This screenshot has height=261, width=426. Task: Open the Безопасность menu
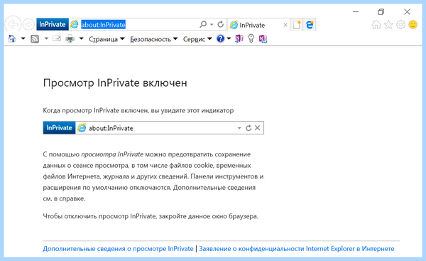pyautogui.click(x=154, y=39)
